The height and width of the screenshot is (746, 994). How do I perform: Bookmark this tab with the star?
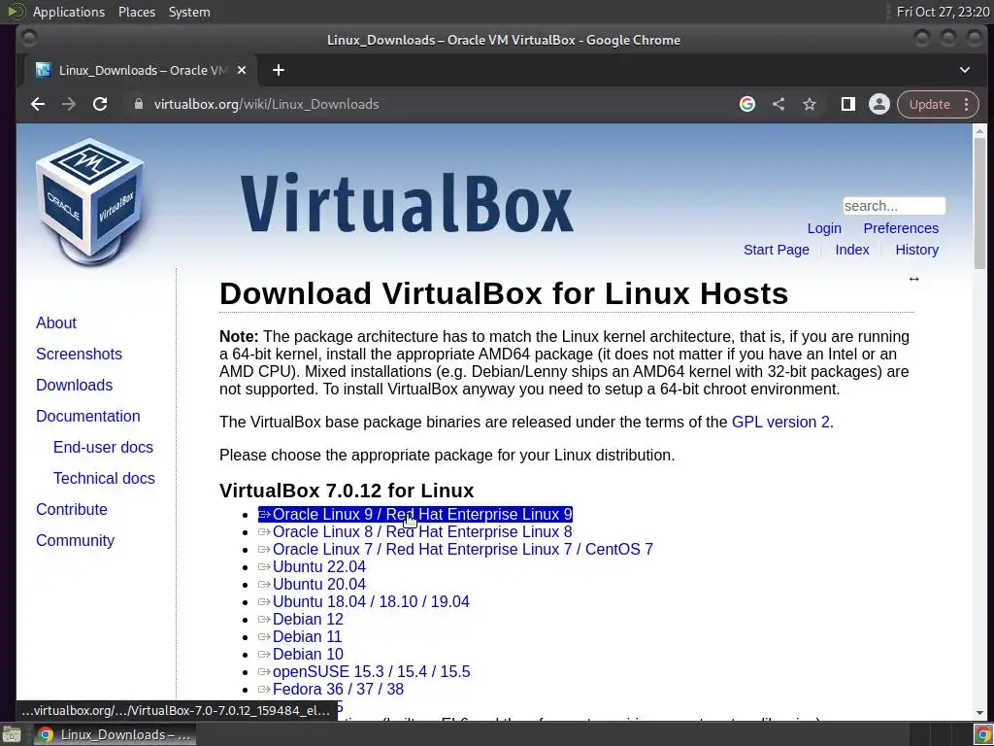(810, 104)
